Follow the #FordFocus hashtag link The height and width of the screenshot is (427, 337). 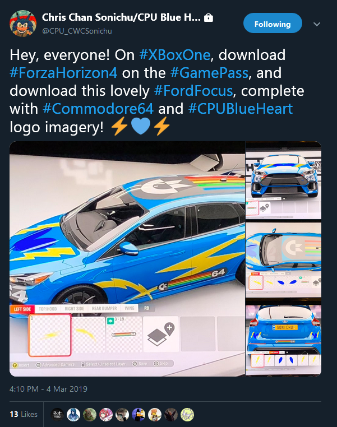point(193,91)
